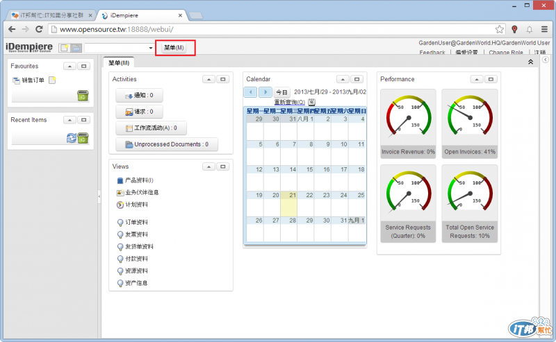
Task: Refresh the Recent Items list
Action: pyautogui.click(x=72, y=138)
